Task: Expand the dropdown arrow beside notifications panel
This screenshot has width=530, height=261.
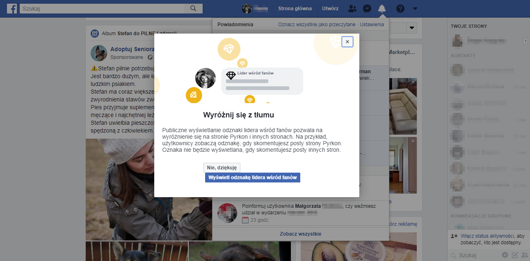Action: pyautogui.click(x=412, y=28)
